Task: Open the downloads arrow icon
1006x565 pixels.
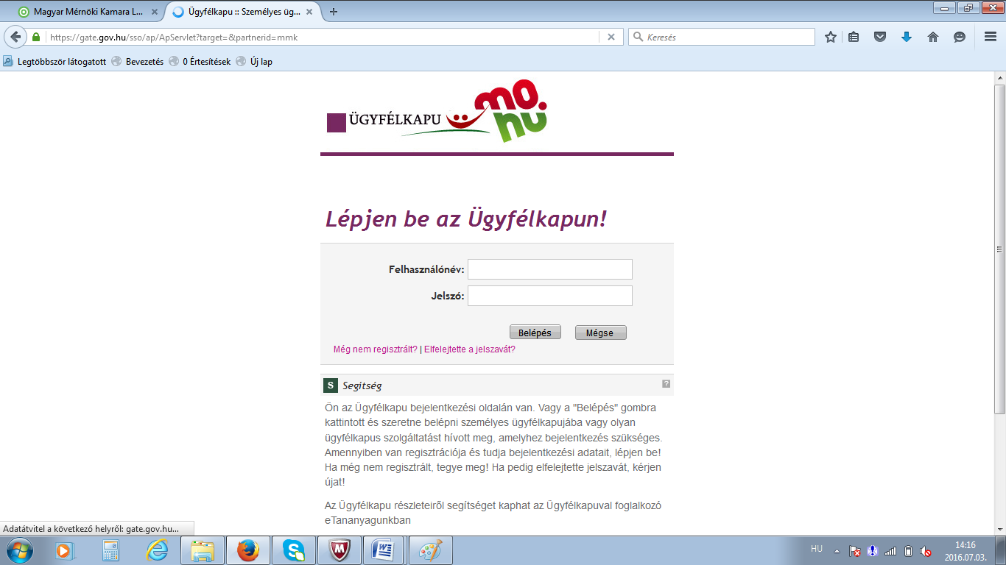Action: (907, 37)
